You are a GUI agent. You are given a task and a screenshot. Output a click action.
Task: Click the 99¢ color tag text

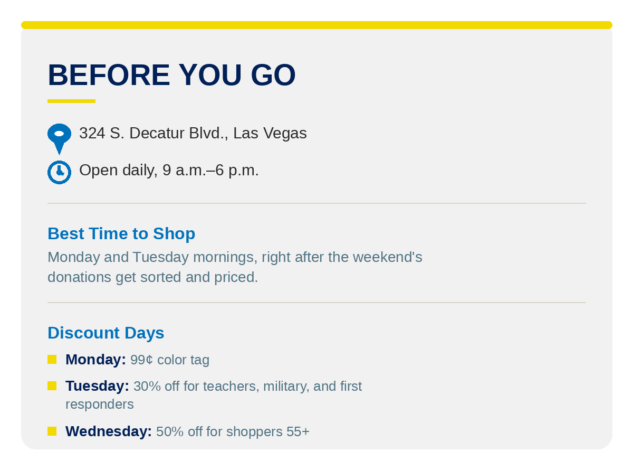(x=170, y=360)
